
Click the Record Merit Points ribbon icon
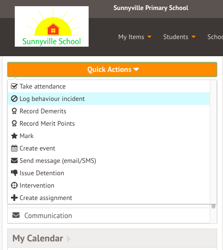14,123
